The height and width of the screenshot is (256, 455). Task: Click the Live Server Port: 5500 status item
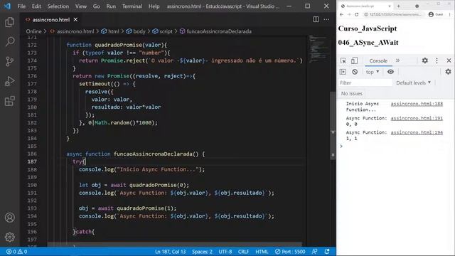(x=290, y=252)
